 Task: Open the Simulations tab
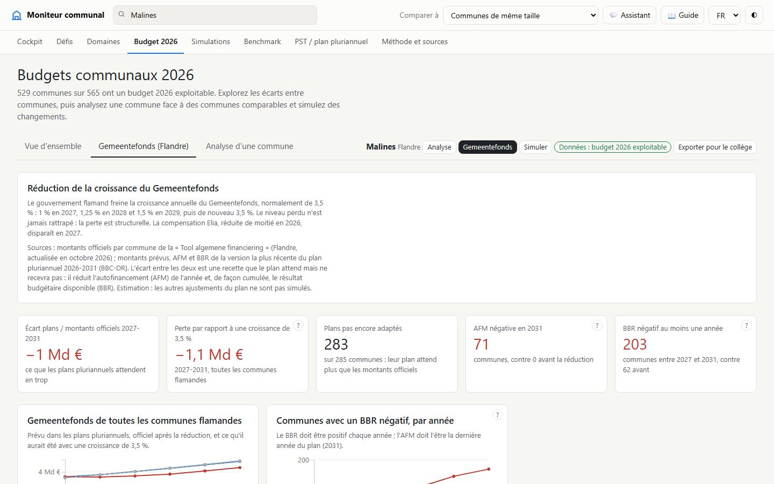pyautogui.click(x=211, y=41)
